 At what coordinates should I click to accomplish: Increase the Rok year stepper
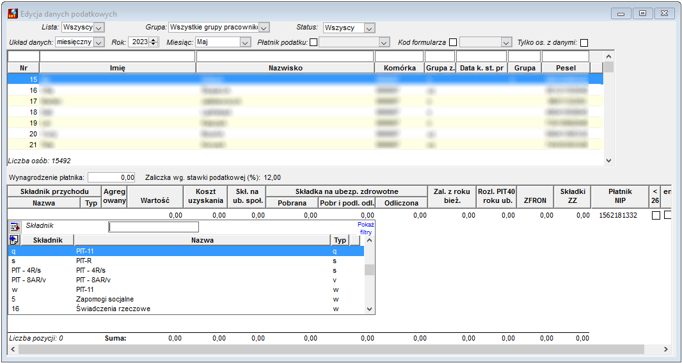(154, 40)
